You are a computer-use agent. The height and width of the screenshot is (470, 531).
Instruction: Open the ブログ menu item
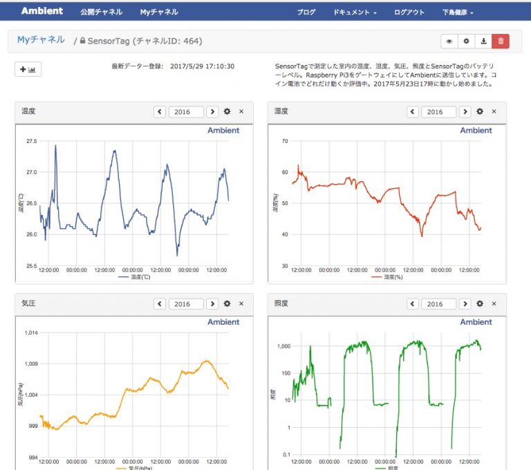coord(306,12)
